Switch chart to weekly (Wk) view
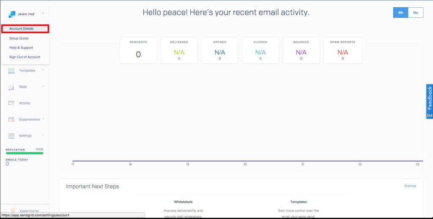This screenshot has height=219, width=433. pos(400,13)
